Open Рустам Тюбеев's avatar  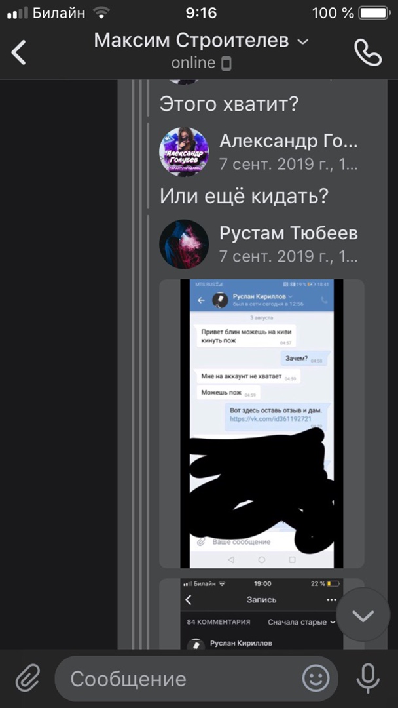184,245
